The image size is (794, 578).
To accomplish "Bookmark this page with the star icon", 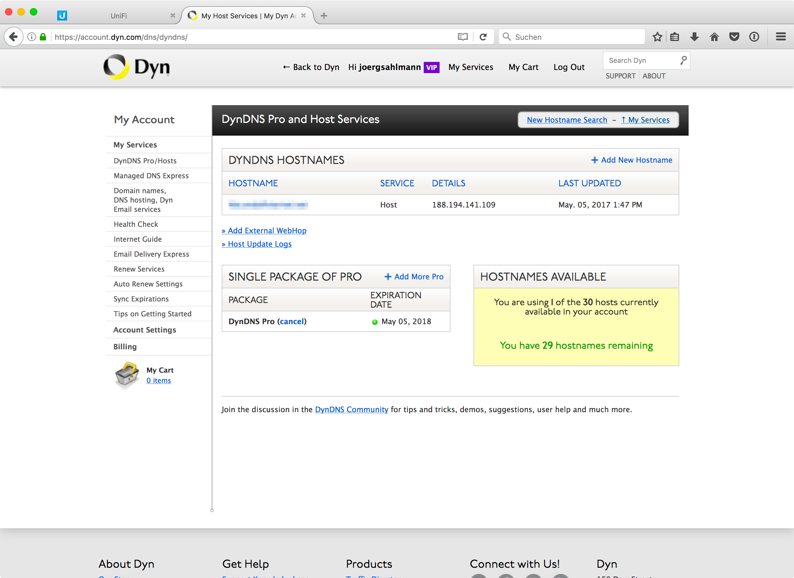I will point(658,37).
